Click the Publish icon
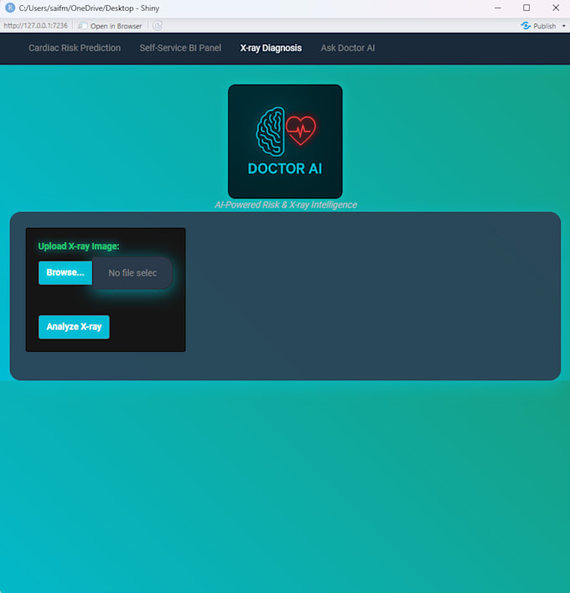Image resolution: width=570 pixels, height=593 pixels. click(x=526, y=26)
